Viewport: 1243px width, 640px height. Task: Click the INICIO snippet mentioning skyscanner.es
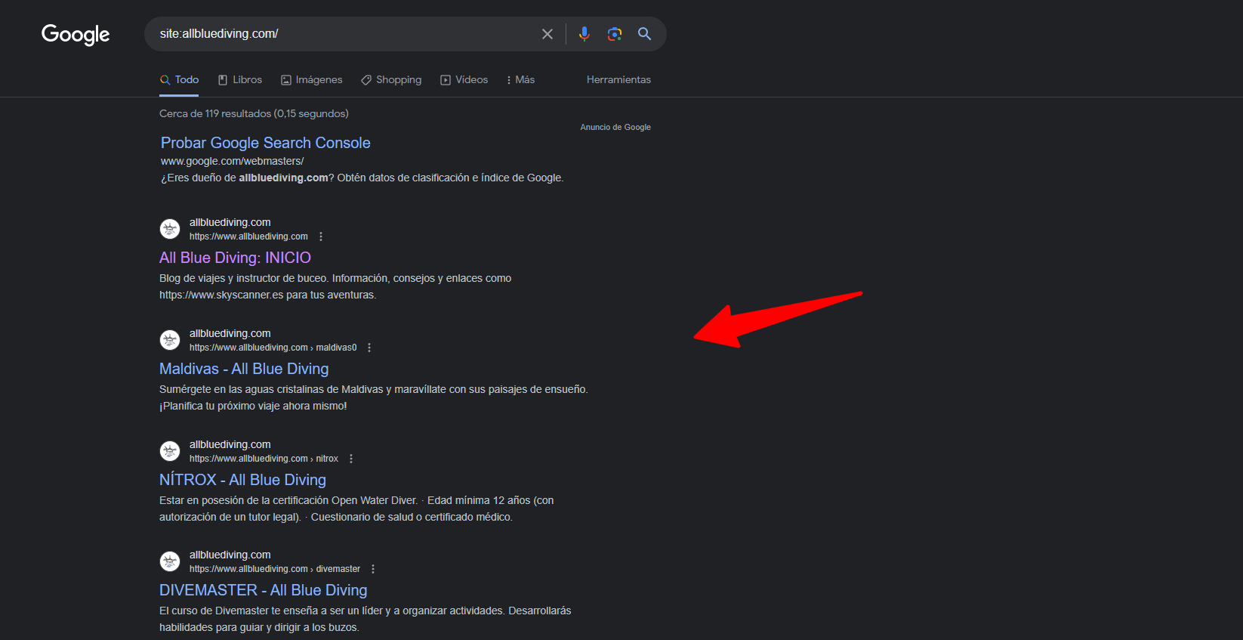(335, 286)
